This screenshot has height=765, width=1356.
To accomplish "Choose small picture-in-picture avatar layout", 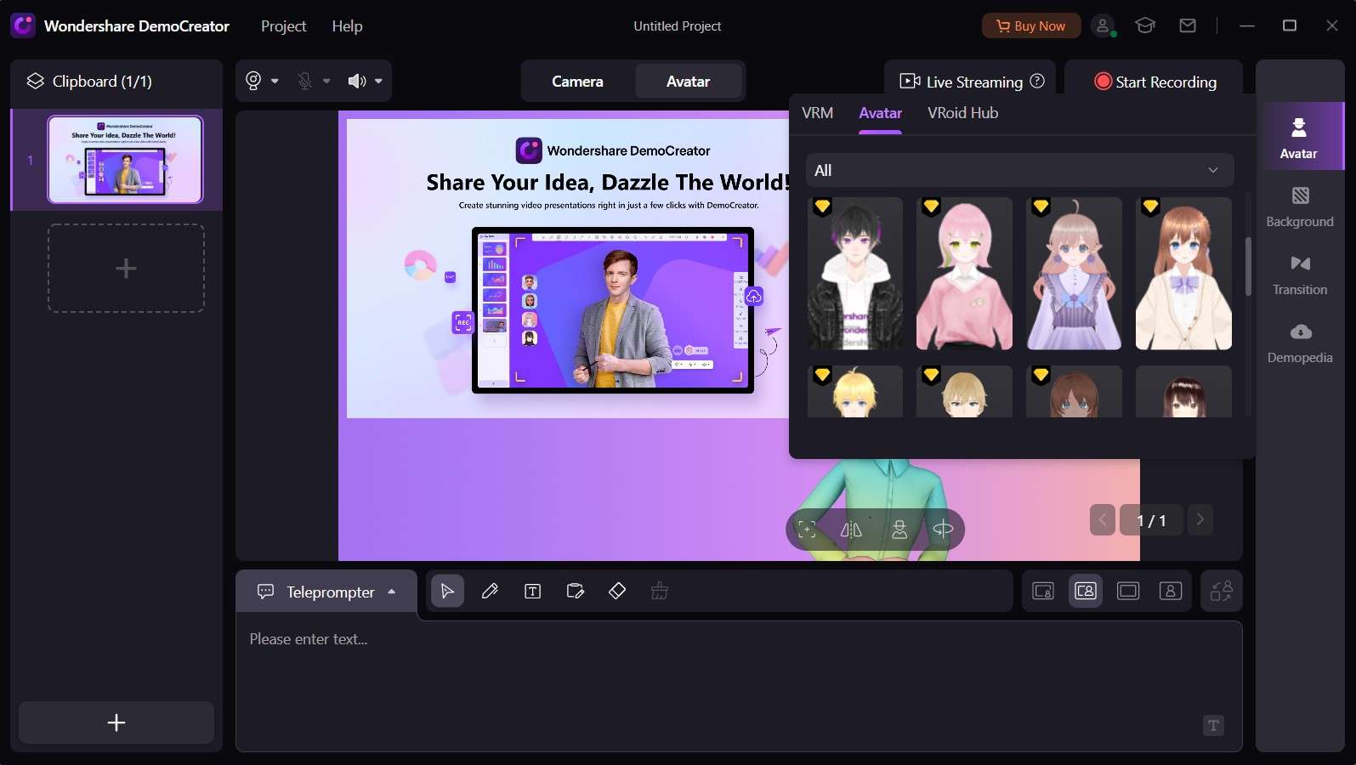I will 1043,591.
